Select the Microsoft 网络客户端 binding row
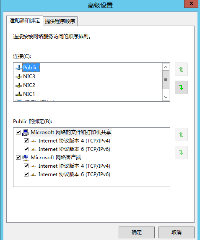200x240 pixels. coord(56,157)
